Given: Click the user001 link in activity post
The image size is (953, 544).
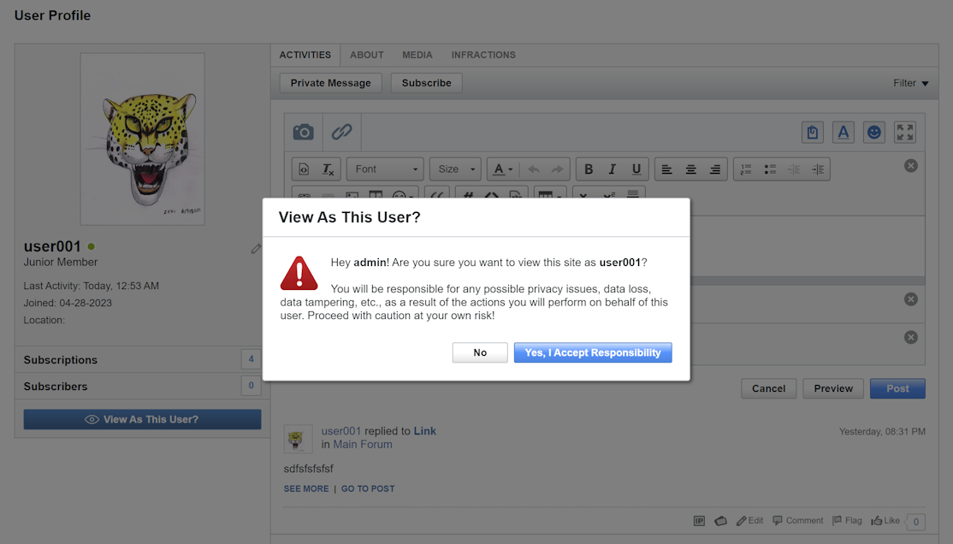Looking at the screenshot, I should [x=341, y=431].
